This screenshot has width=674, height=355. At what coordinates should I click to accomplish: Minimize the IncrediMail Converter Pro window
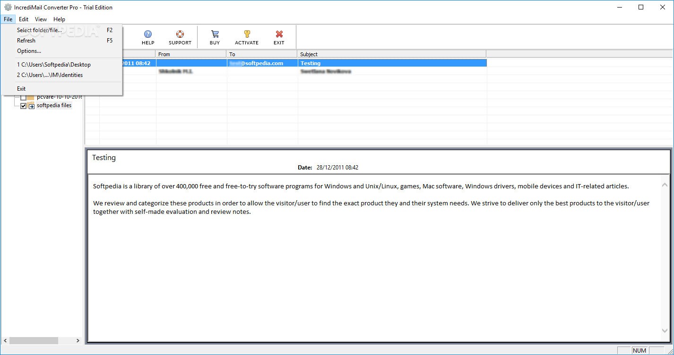click(x=619, y=7)
